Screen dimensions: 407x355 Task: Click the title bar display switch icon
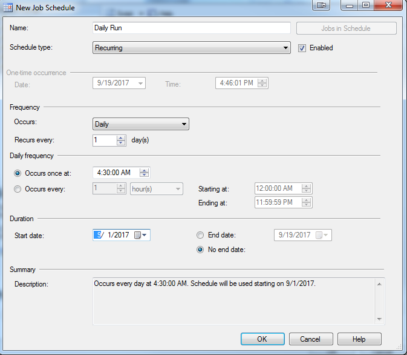[x=321, y=5]
